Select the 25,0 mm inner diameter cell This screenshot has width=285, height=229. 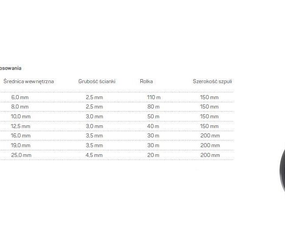21,155
